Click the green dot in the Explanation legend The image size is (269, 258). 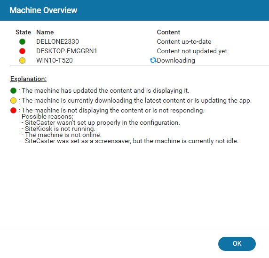click(x=13, y=90)
